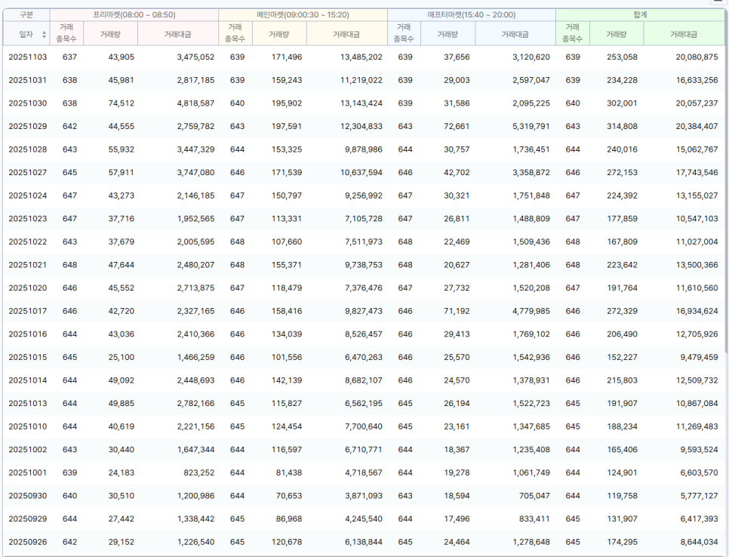Click the 20251017 date cell
Screen dimensions: 729x557
pos(27,311)
